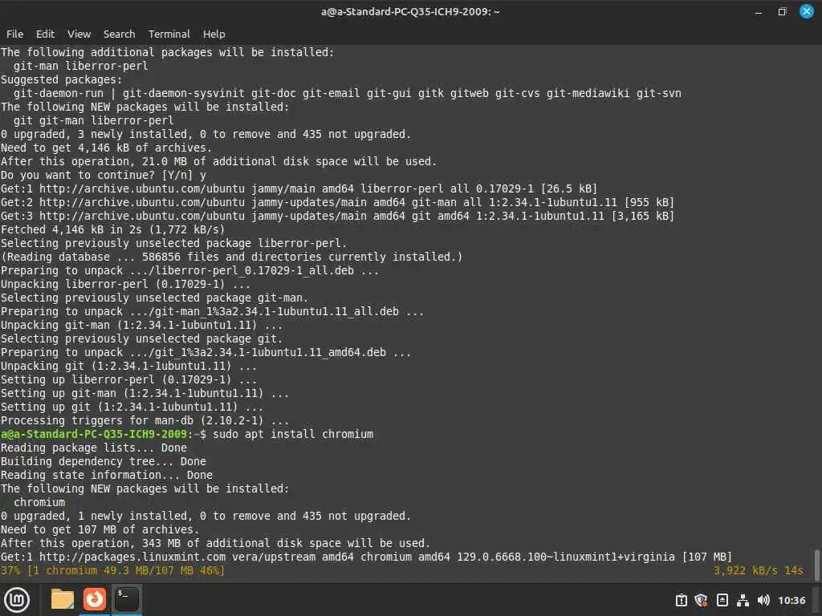Click the green prompt a@a-Standard-PC-Q35-ICH9-2009
Image resolution: width=822 pixels, height=616 pixels.
[x=94, y=434]
